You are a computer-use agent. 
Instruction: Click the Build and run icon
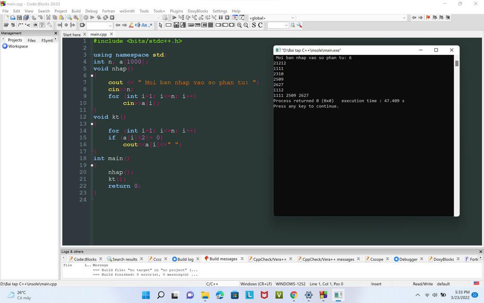(99, 18)
